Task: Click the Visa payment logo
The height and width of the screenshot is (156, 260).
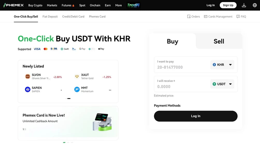Action: [x=37, y=49]
